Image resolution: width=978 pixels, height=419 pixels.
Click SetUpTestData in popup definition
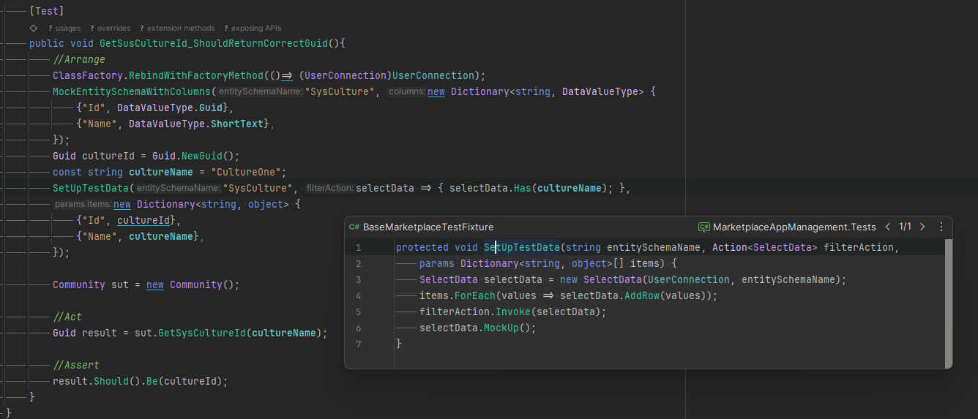[x=522, y=248]
